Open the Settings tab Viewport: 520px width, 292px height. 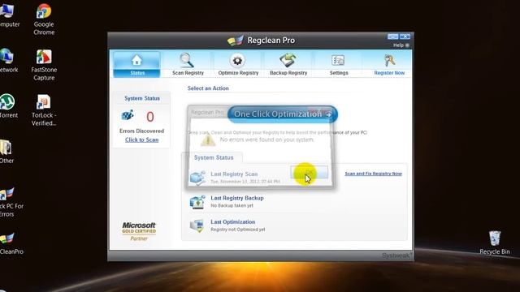point(339,64)
